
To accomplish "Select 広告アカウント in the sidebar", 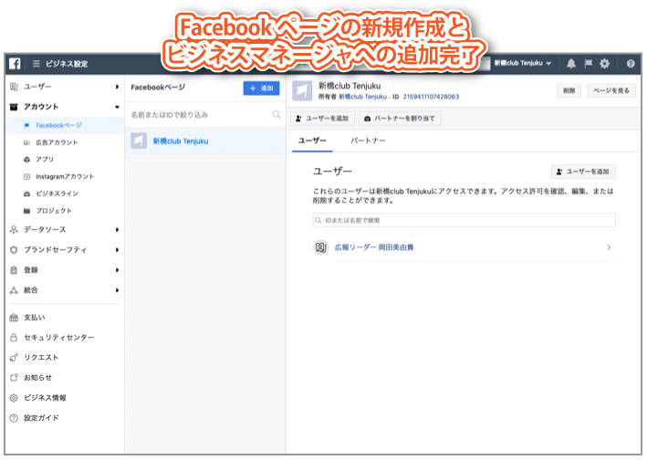I will tap(57, 142).
